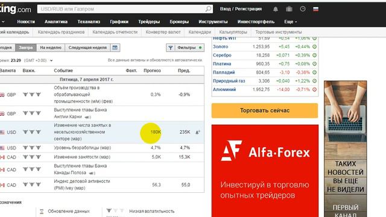This screenshot has width=386, height=217.
Task: Click the 56,3 forecast value
Action: click(156, 185)
